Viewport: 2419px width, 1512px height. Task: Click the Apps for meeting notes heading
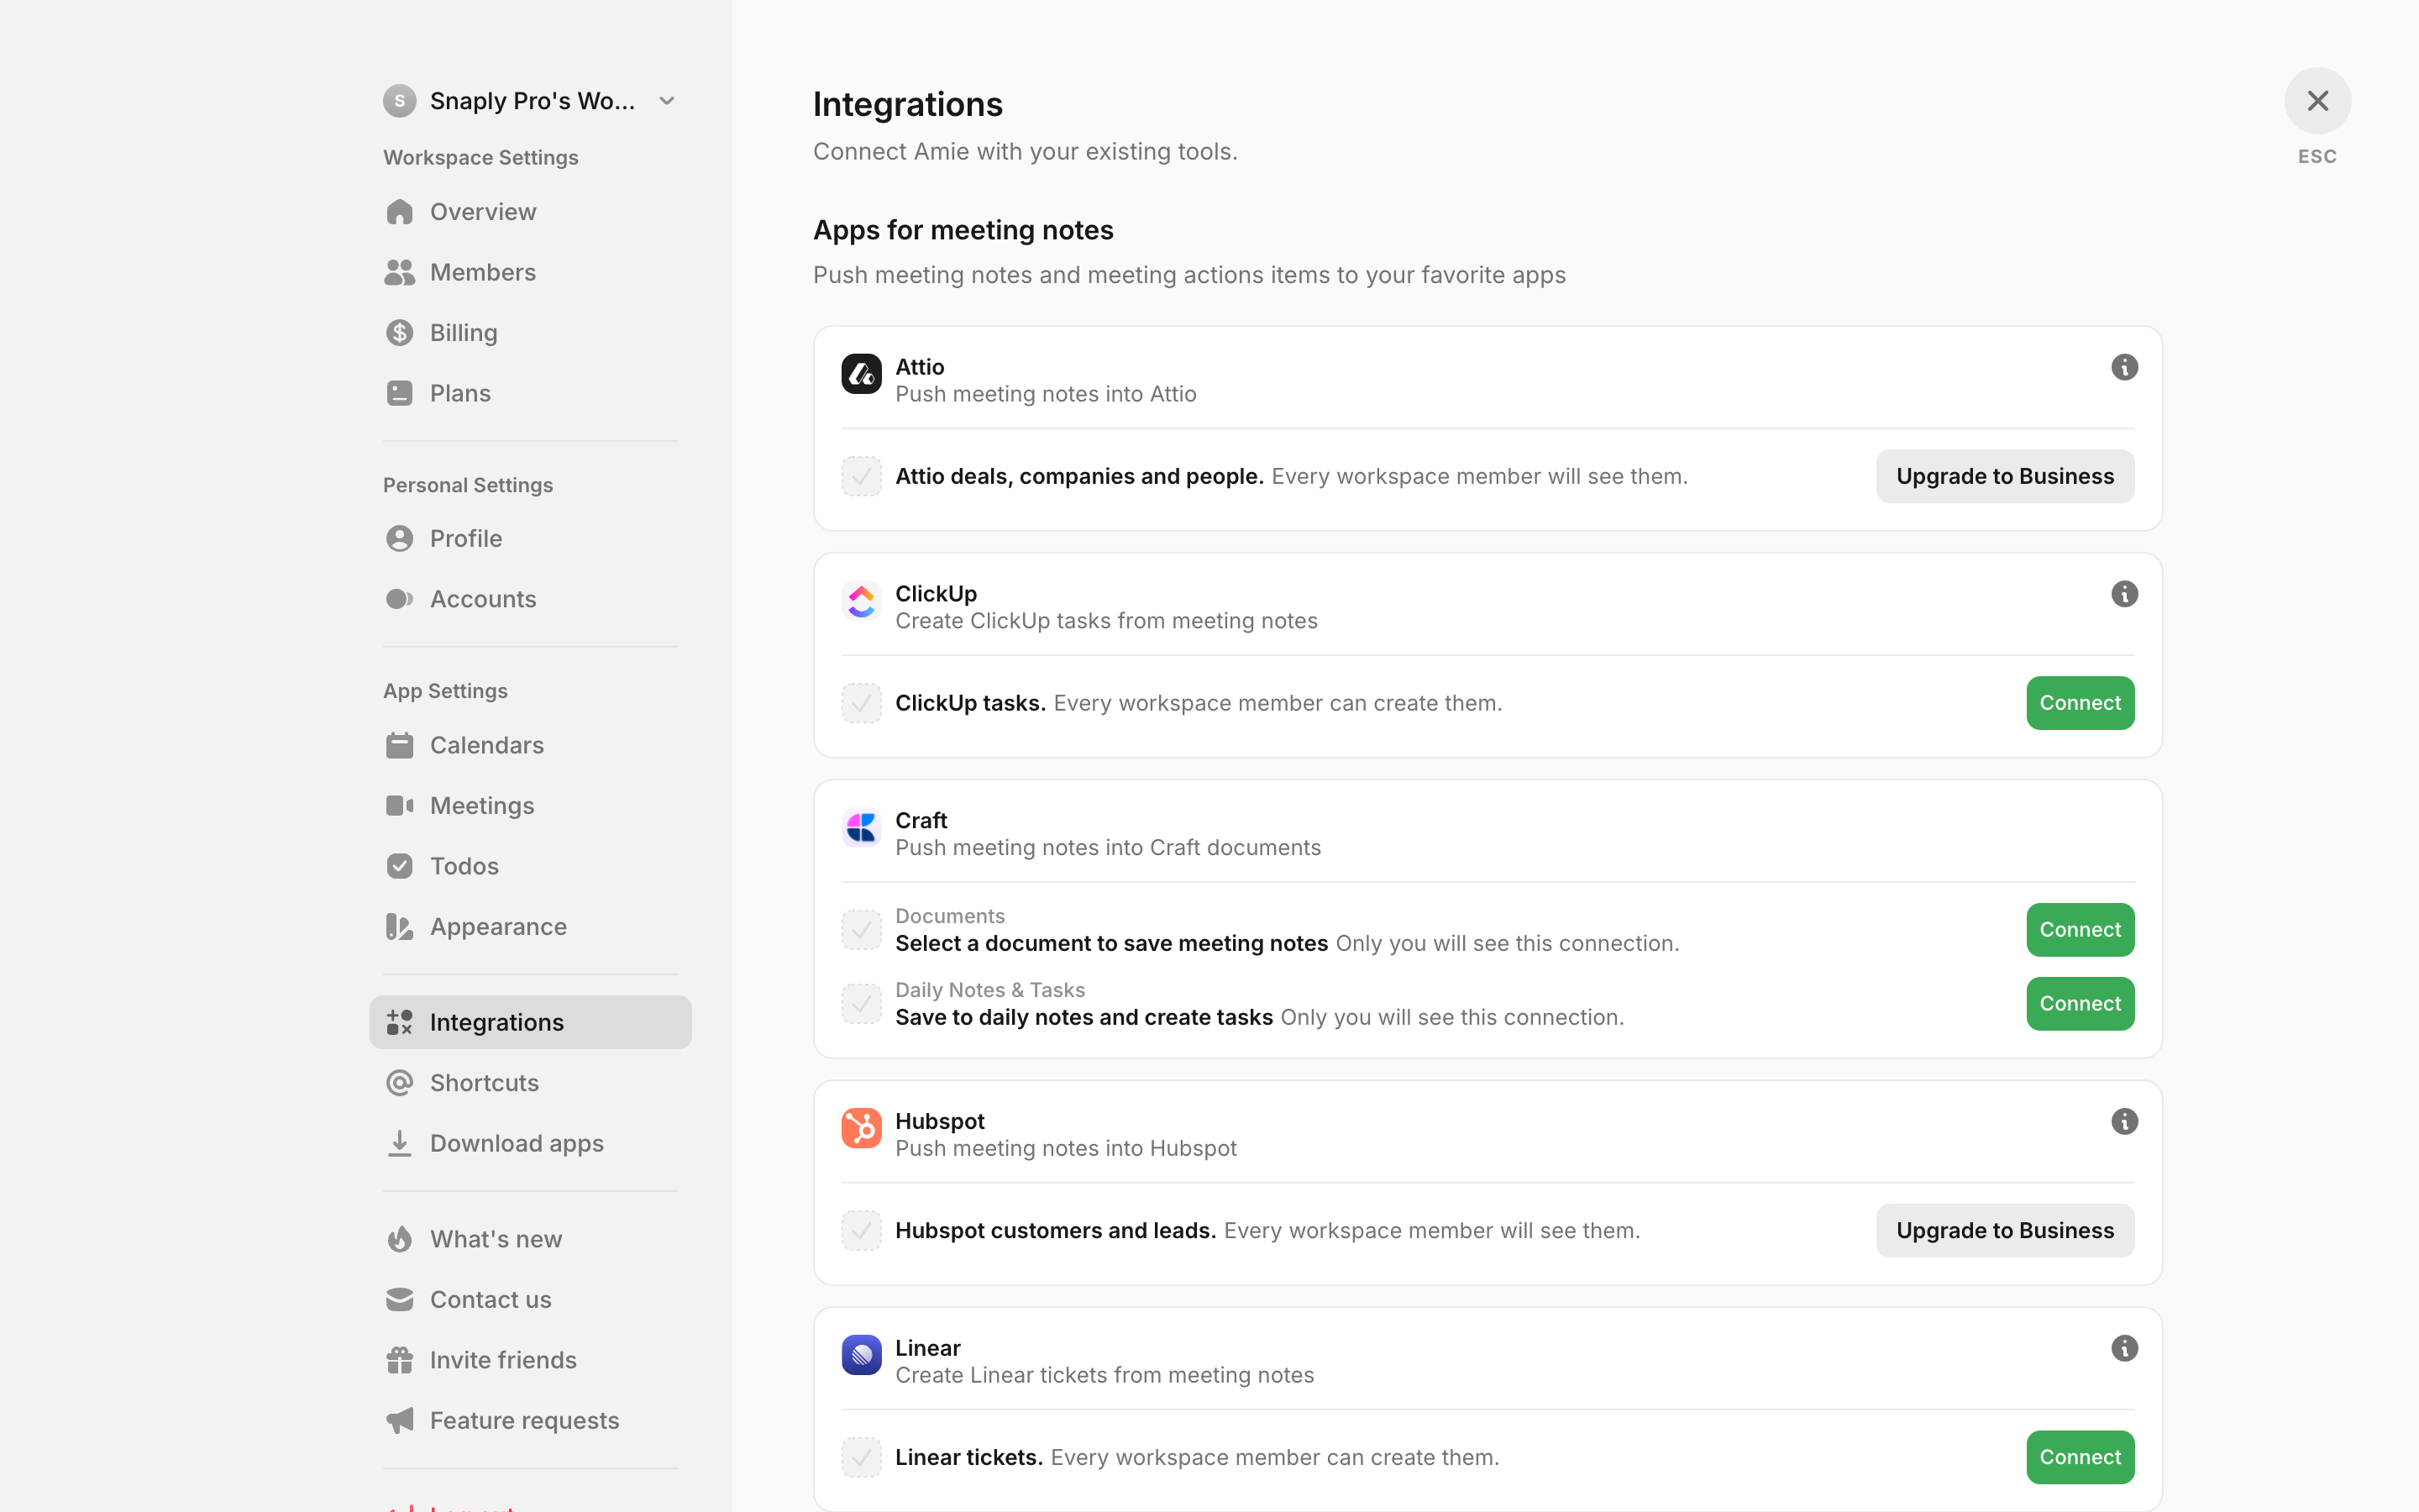pos(963,230)
